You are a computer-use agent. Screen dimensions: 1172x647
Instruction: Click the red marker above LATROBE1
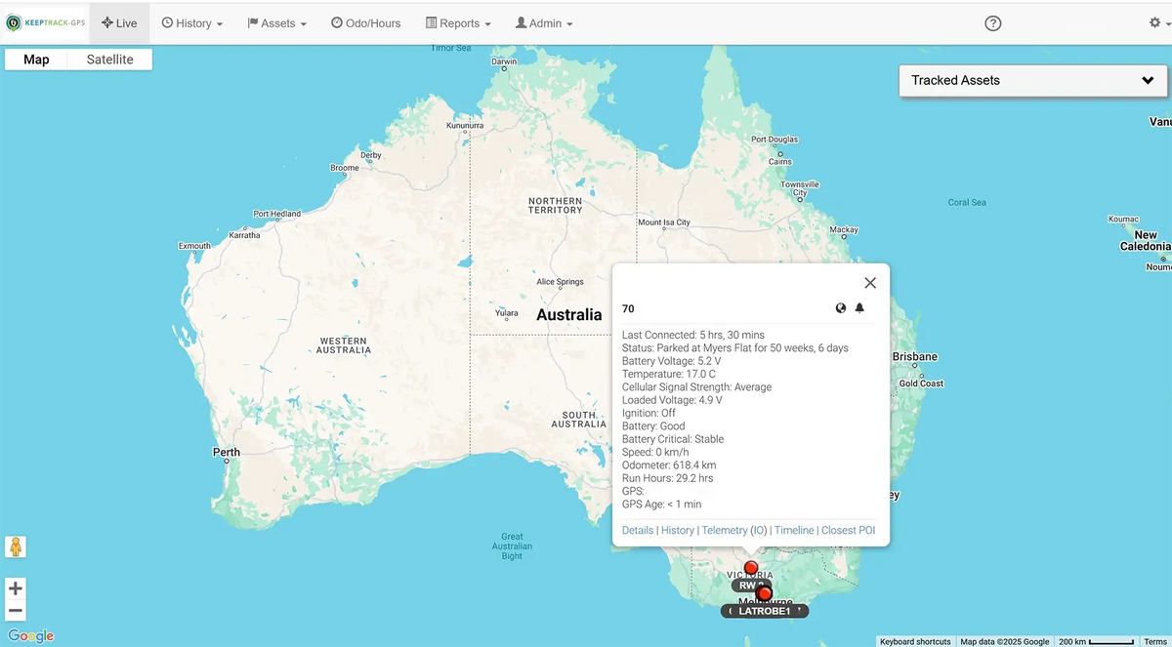point(765,593)
